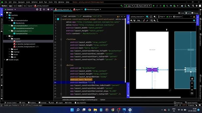Switch editor to Code view mode
The height and width of the screenshot is (113, 202).
pyautogui.click(x=181, y=13)
